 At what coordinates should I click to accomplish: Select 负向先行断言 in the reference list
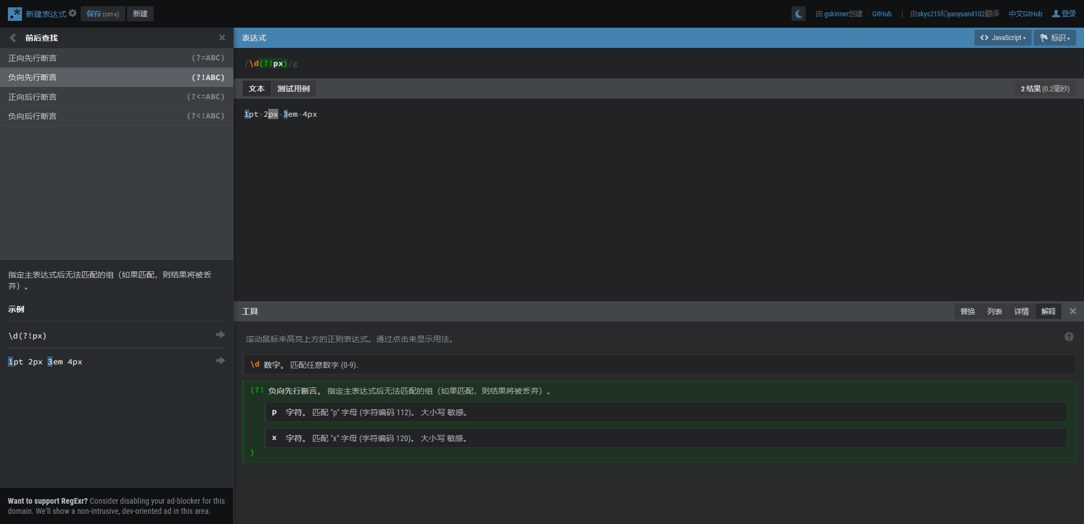[x=116, y=77]
